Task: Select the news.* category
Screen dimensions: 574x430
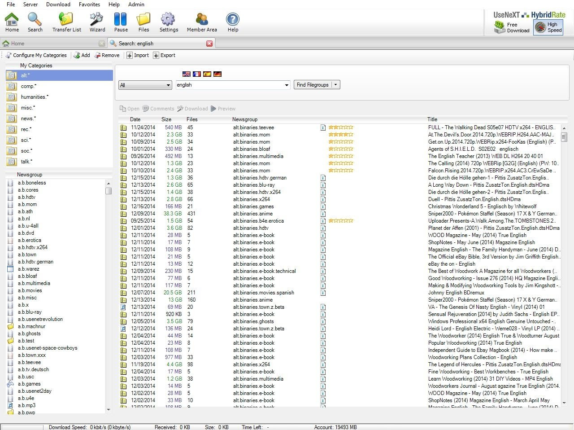Action: (59, 118)
